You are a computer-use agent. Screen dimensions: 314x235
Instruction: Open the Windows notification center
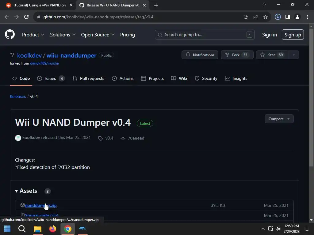(x=307, y=229)
